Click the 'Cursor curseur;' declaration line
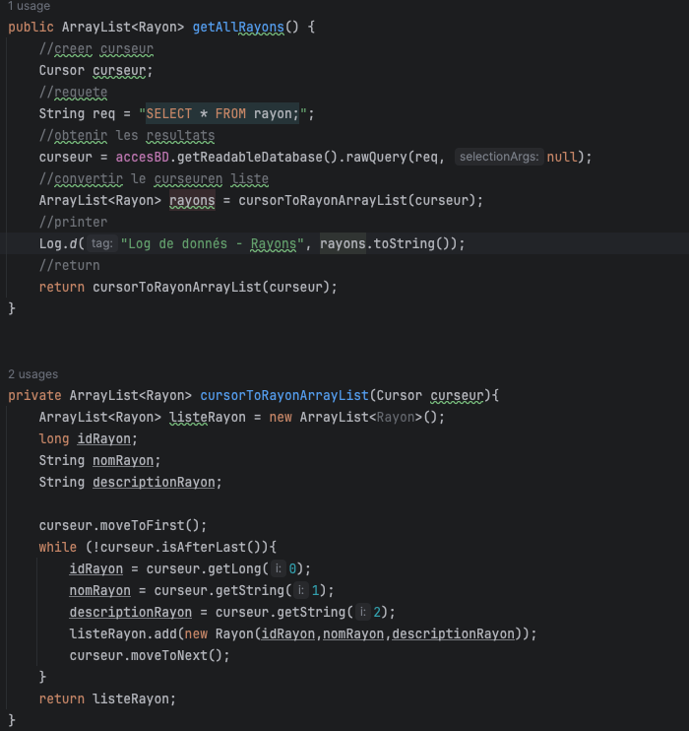Screen dimensions: 689x731 [x=95, y=70]
